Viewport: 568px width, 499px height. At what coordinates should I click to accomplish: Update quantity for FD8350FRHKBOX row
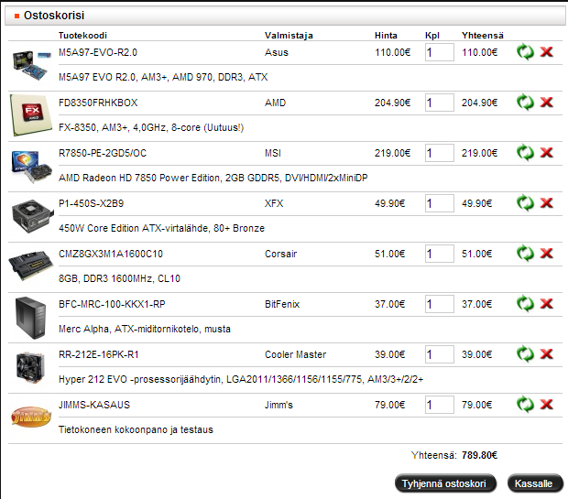click(525, 103)
